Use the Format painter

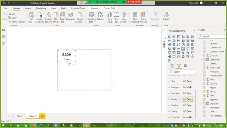click(17, 22)
